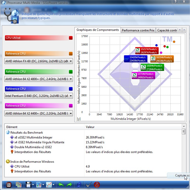Click the 26.30MPixel/s value
Viewport: 190px width, 190px height.
(95, 137)
